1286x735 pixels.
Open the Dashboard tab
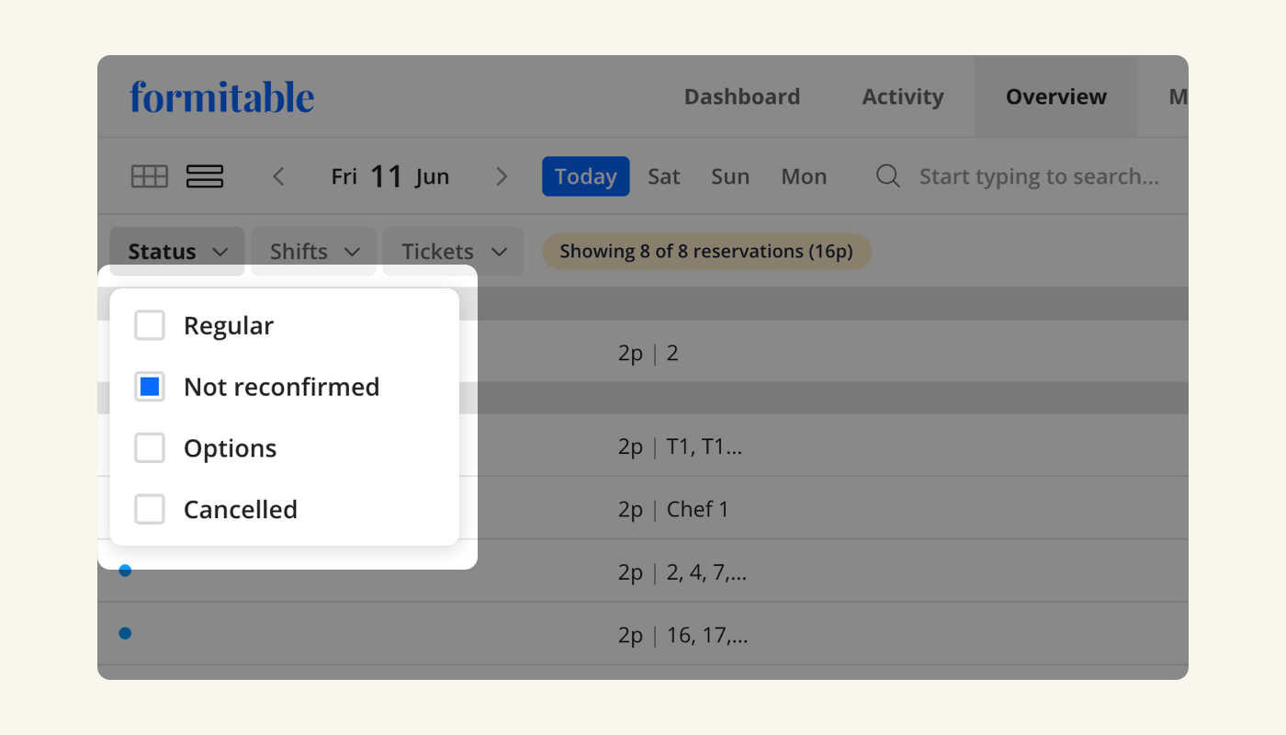(742, 96)
